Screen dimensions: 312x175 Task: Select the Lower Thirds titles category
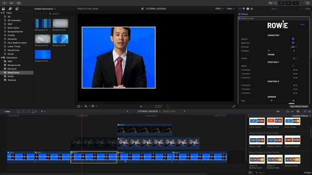coord(14,47)
